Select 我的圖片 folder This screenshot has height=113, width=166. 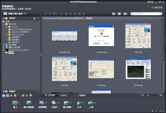(16, 40)
